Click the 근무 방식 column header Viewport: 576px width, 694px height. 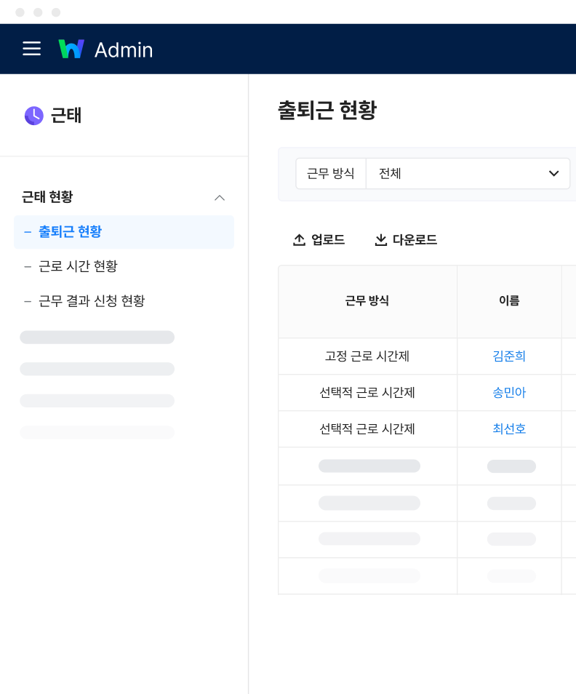[367, 301]
